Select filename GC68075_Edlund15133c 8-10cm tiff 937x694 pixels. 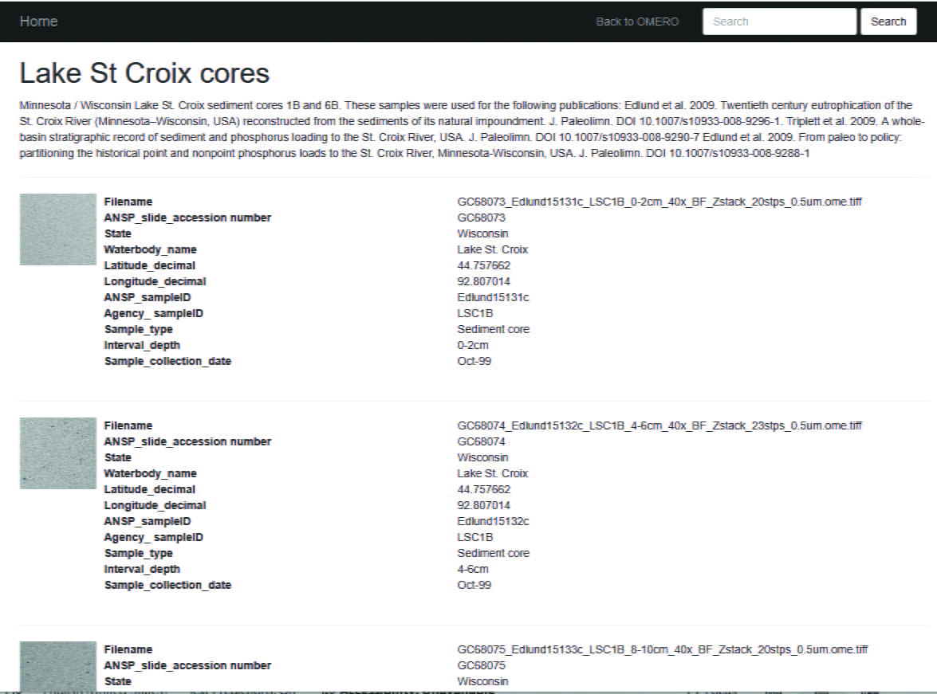pyautogui.click(x=663, y=650)
